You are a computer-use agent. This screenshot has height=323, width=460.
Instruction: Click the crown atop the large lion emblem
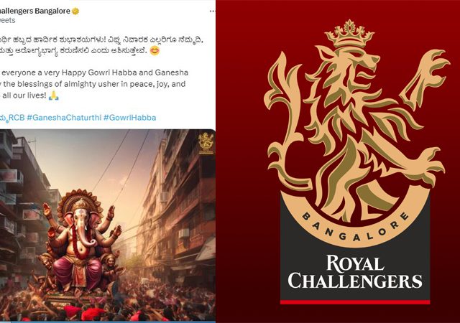tap(349, 34)
